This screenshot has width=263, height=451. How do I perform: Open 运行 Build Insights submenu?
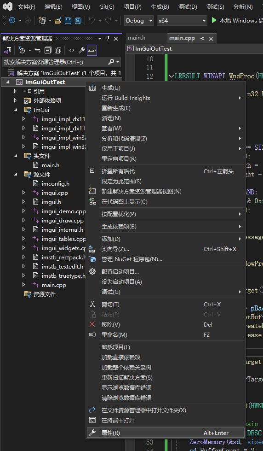pos(166,98)
